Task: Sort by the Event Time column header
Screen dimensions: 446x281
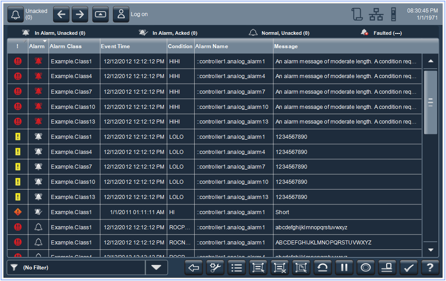Action: pos(133,46)
